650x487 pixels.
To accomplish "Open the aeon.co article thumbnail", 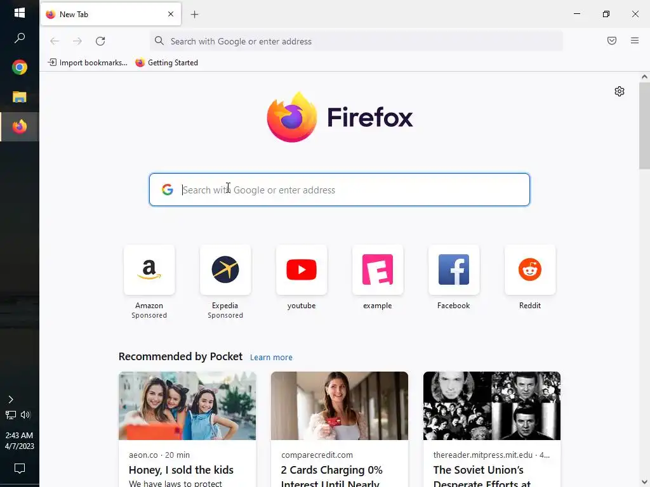I will (x=187, y=406).
